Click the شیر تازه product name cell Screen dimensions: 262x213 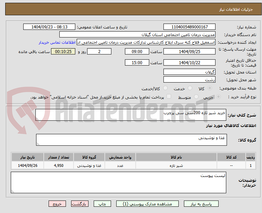(176, 165)
